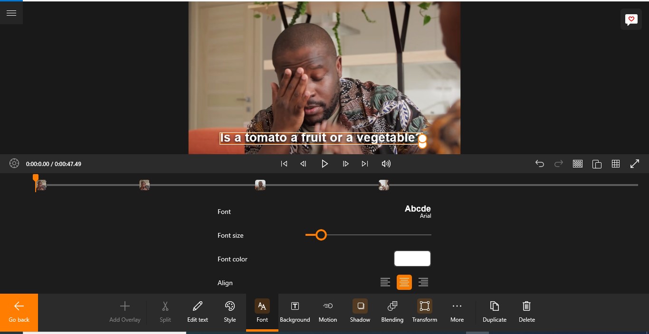Select the first timeline thumbnail
The image size is (649, 334).
pos(40,185)
